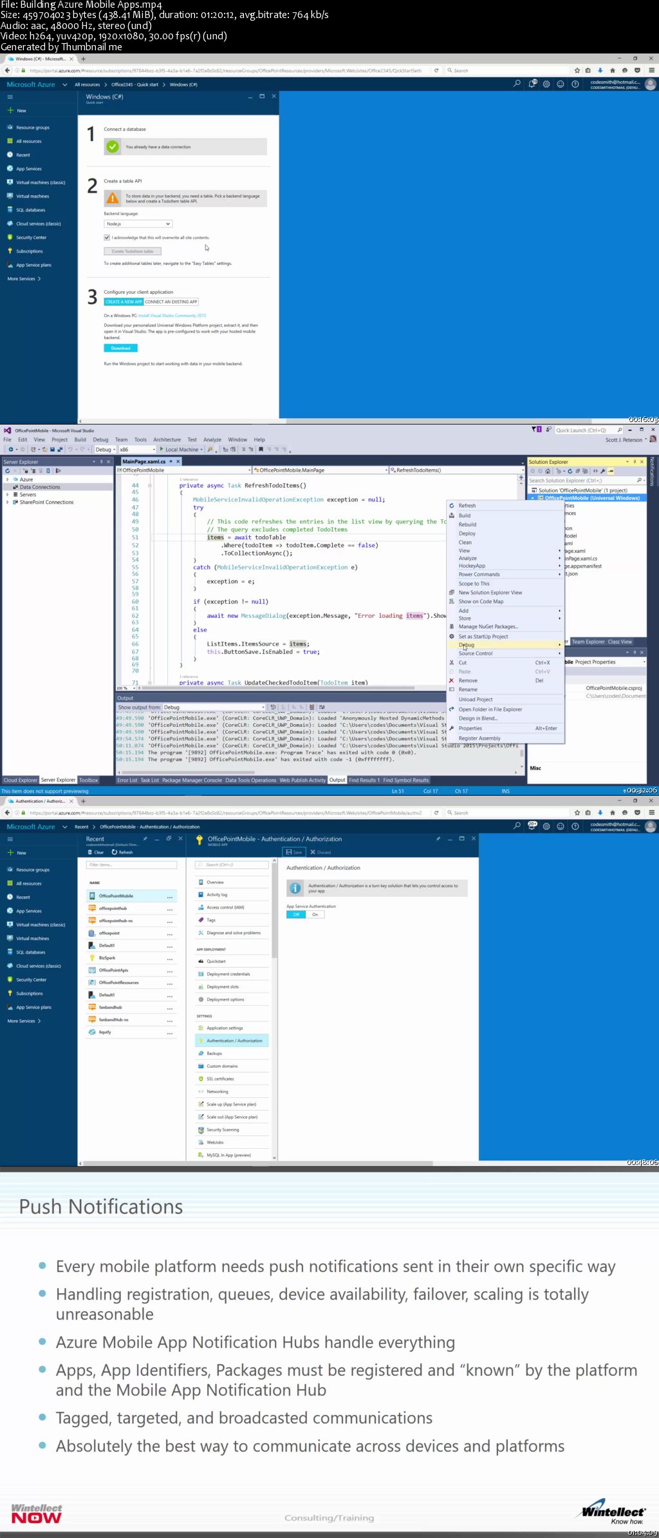
Task: Open SQL databases in Quick start frame sidebar
Action: pyautogui.click(x=30, y=210)
